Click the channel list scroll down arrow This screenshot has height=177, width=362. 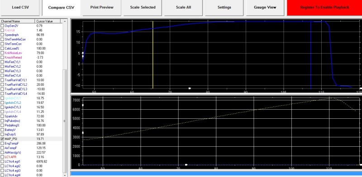[x=65, y=175]
